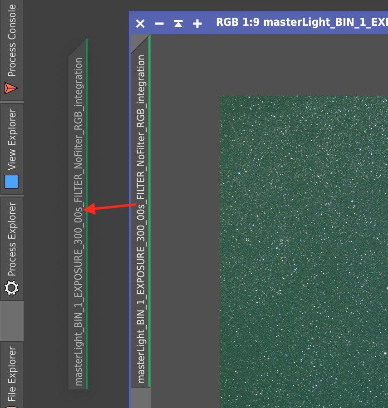Click the red Process Console arrow icon
The height and width of the screenshot is (408, 388).
tap(11, 88)
